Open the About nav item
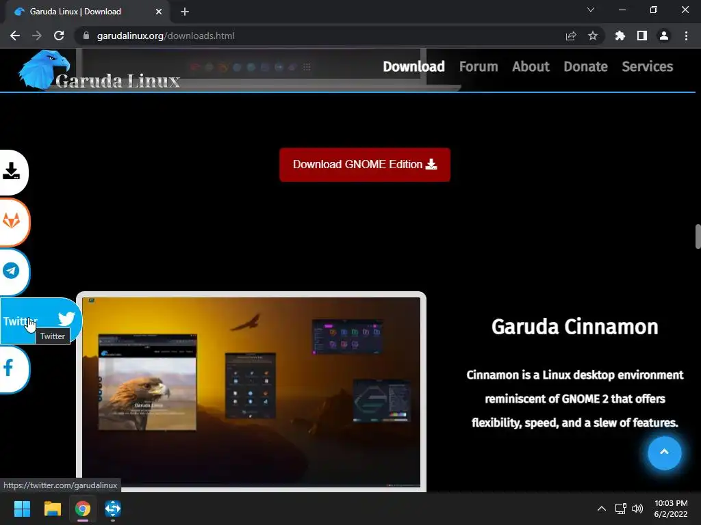The width and height of the screenshot is (701, 525). point(531,66)
